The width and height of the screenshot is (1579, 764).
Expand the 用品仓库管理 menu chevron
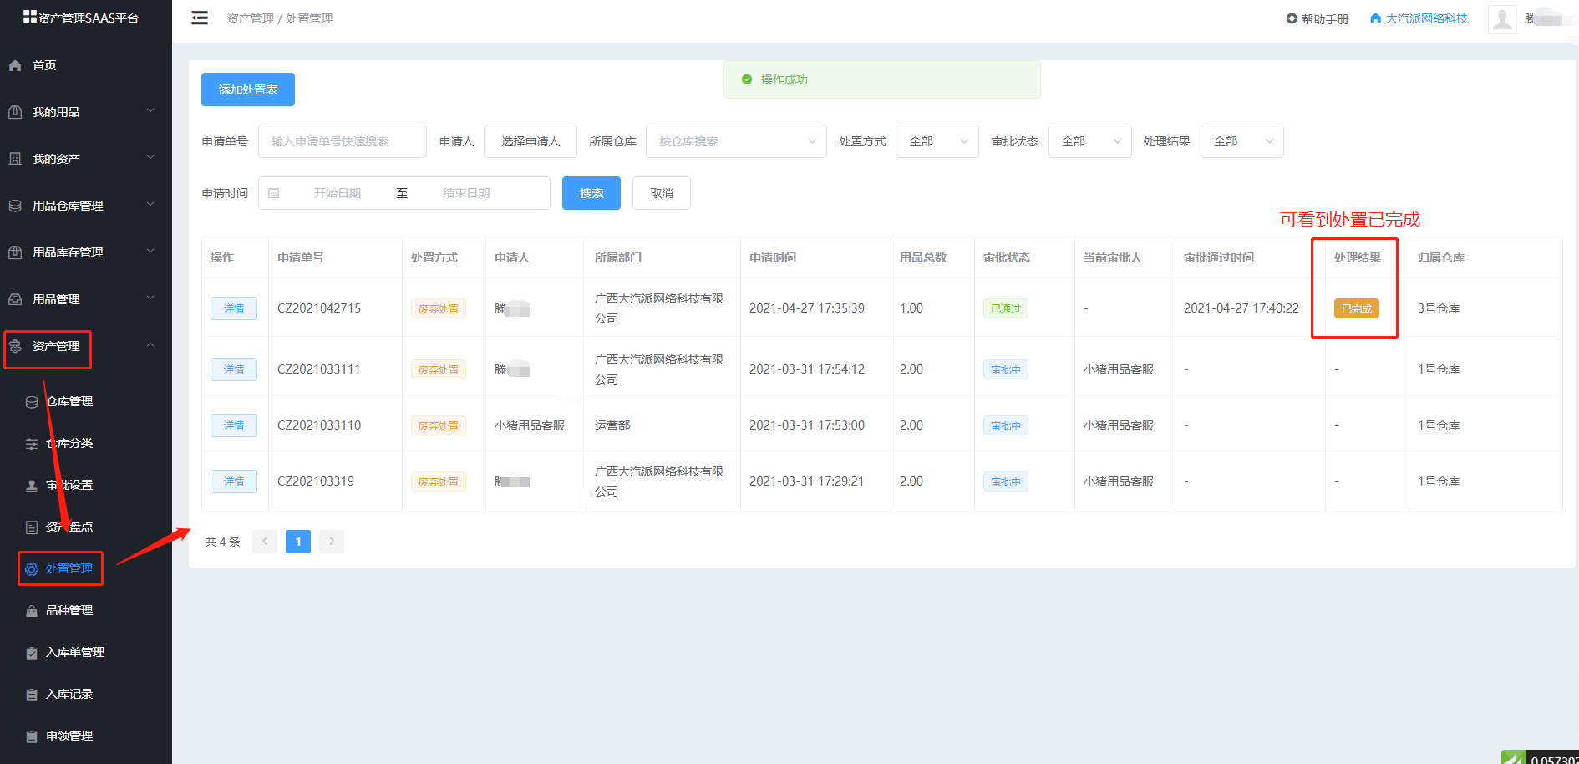pyautogui.click(x=150, y=204)
